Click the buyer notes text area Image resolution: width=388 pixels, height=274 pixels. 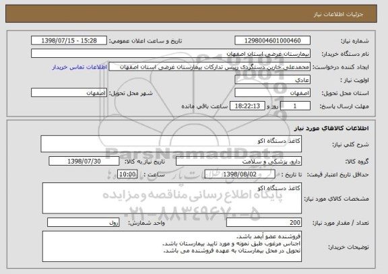[172, 246]
